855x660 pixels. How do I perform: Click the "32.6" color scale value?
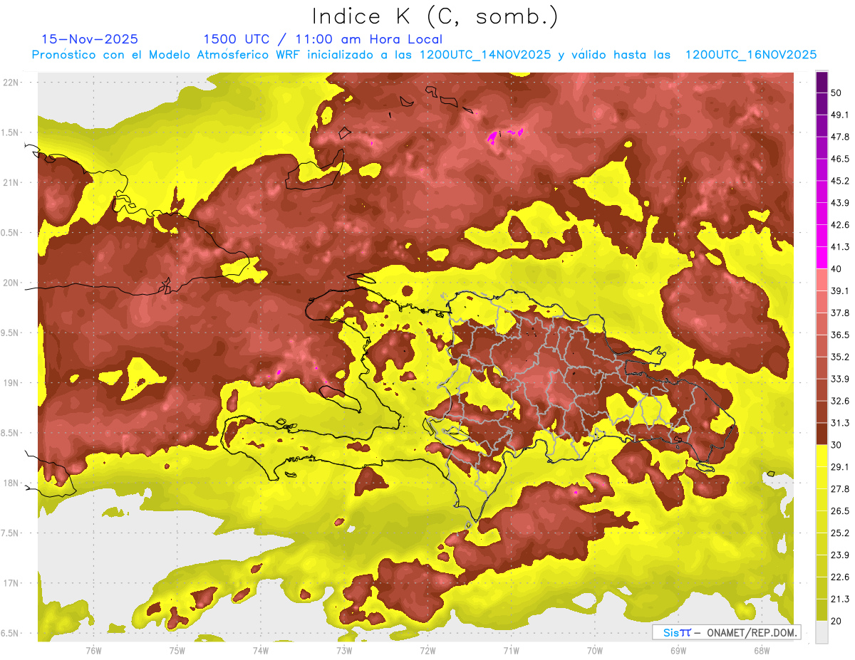point(840,401)
